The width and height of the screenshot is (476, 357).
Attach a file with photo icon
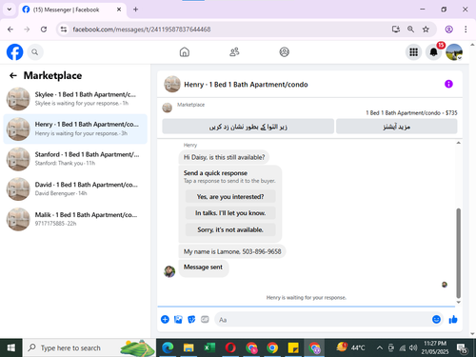pos(178,319)
